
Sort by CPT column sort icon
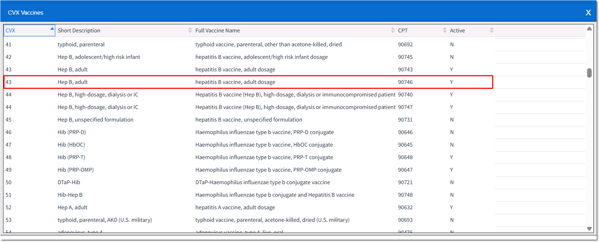[445, 30]
